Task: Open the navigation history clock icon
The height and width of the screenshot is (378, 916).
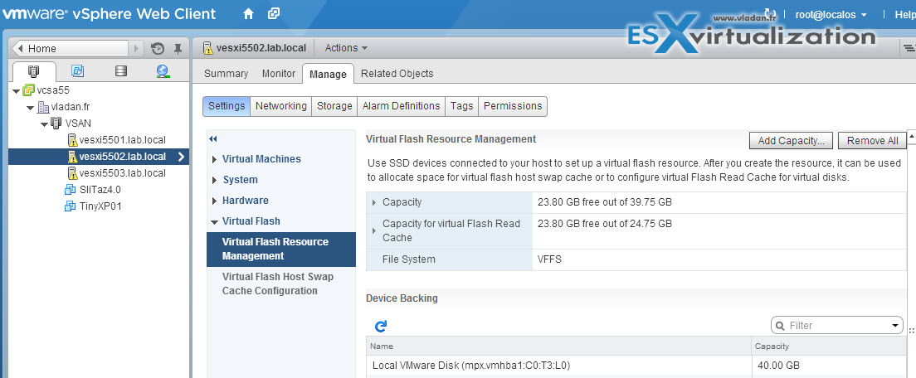Action: 157,48
